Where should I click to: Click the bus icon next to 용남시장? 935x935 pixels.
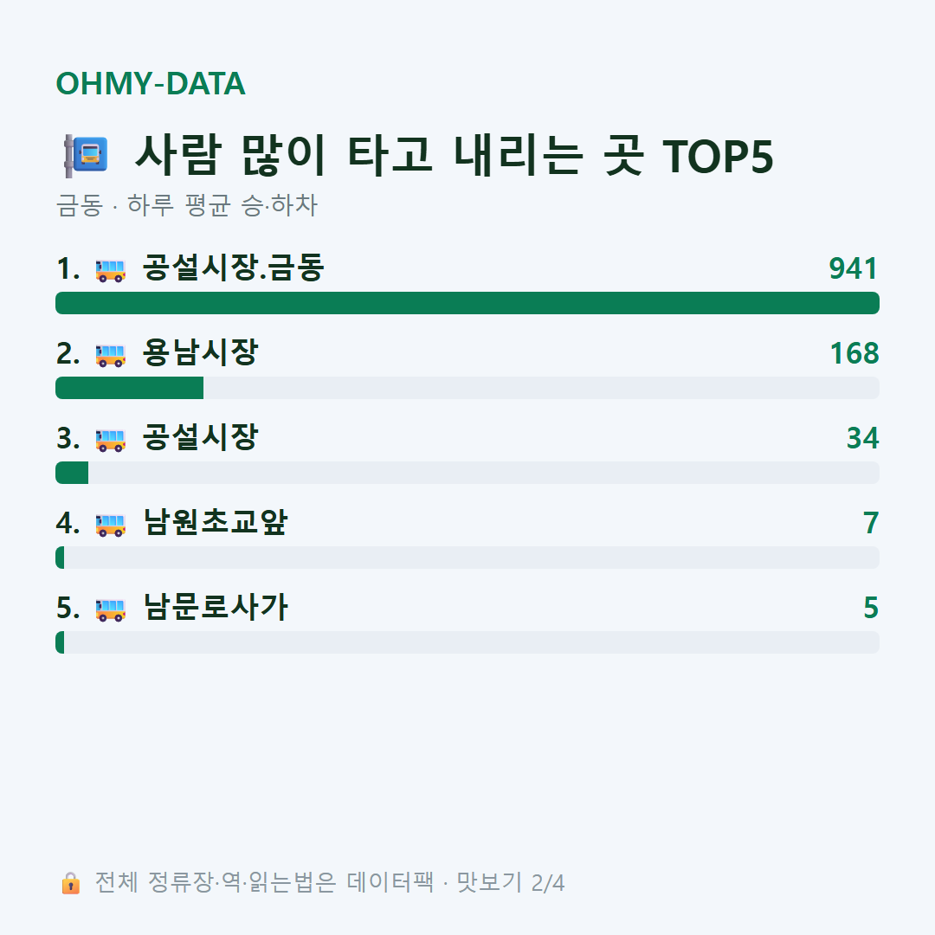(110, 354)
